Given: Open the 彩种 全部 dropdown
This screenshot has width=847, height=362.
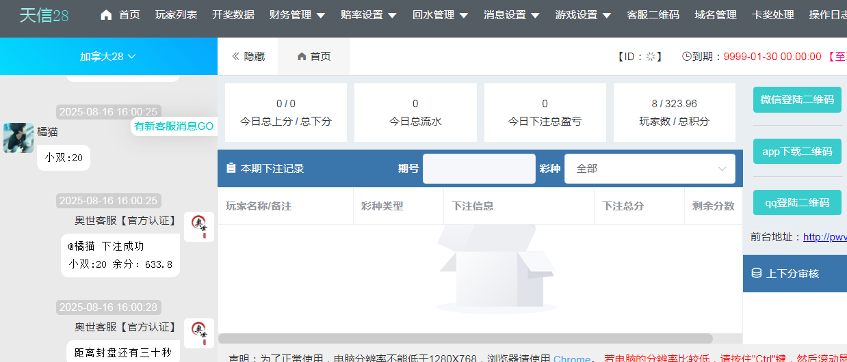Looking at the screenshot, I should (649, 169).
